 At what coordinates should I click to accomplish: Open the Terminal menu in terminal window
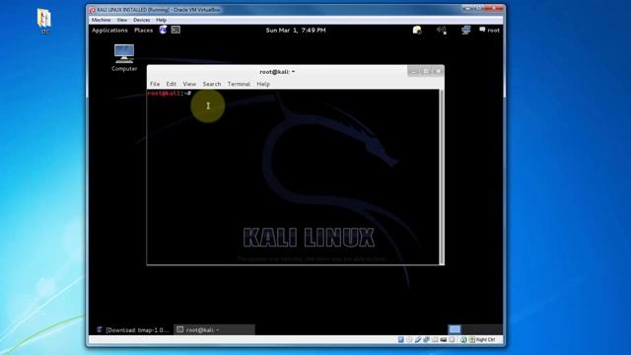[239, 84]
